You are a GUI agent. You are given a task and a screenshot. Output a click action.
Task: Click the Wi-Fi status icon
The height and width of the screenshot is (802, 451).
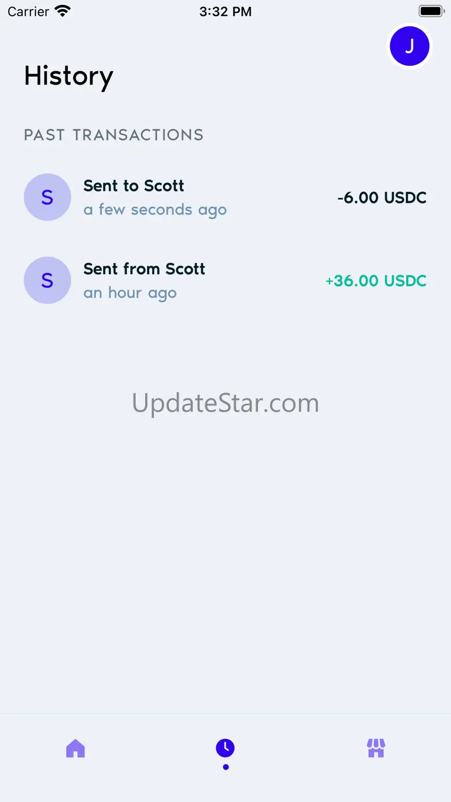tap(62, 11)
